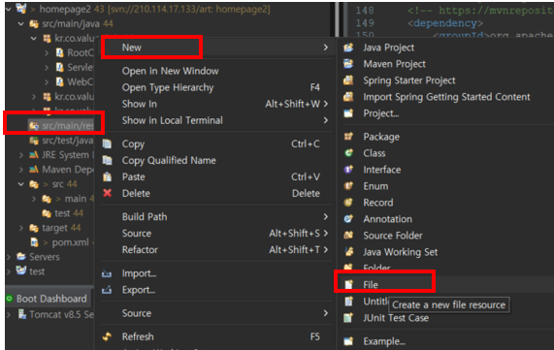
Task: Open the Refactor submenu
Action: click(x=217, y=250)
